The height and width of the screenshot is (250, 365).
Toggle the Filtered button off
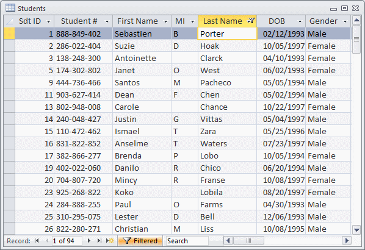(x=140, y=241)
